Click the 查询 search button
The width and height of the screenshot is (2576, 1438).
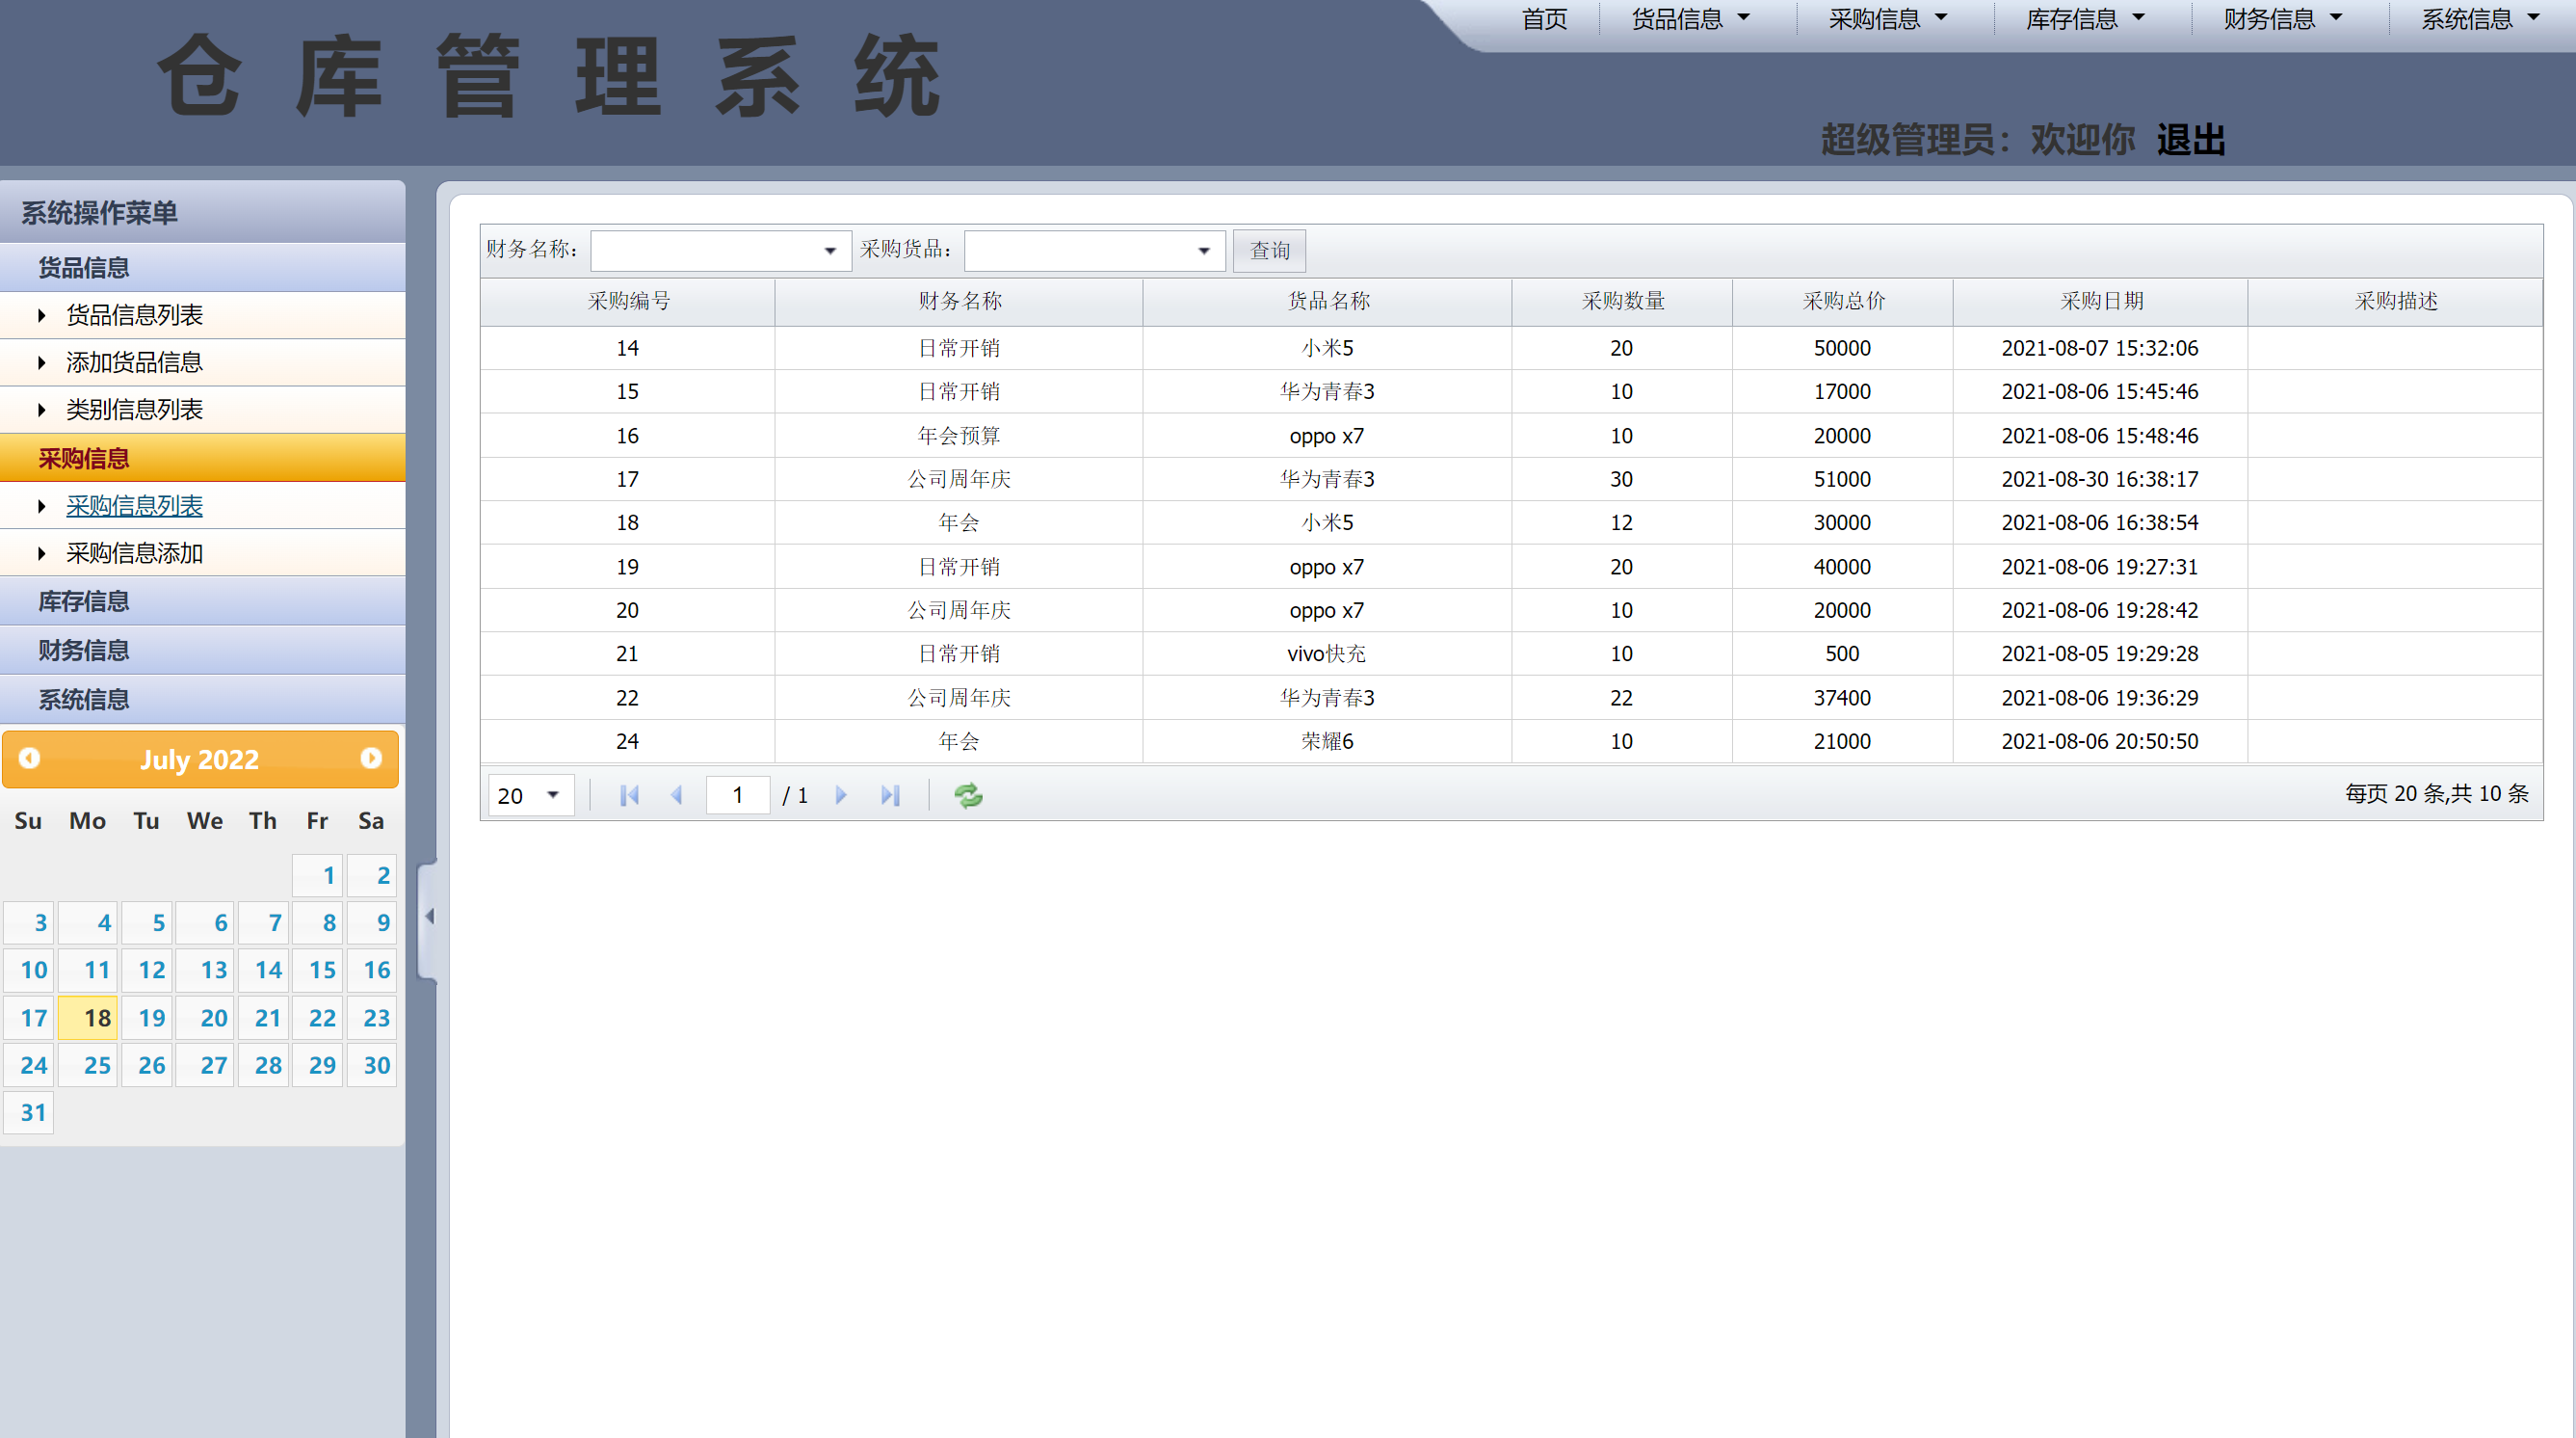tap(1268, 251)
